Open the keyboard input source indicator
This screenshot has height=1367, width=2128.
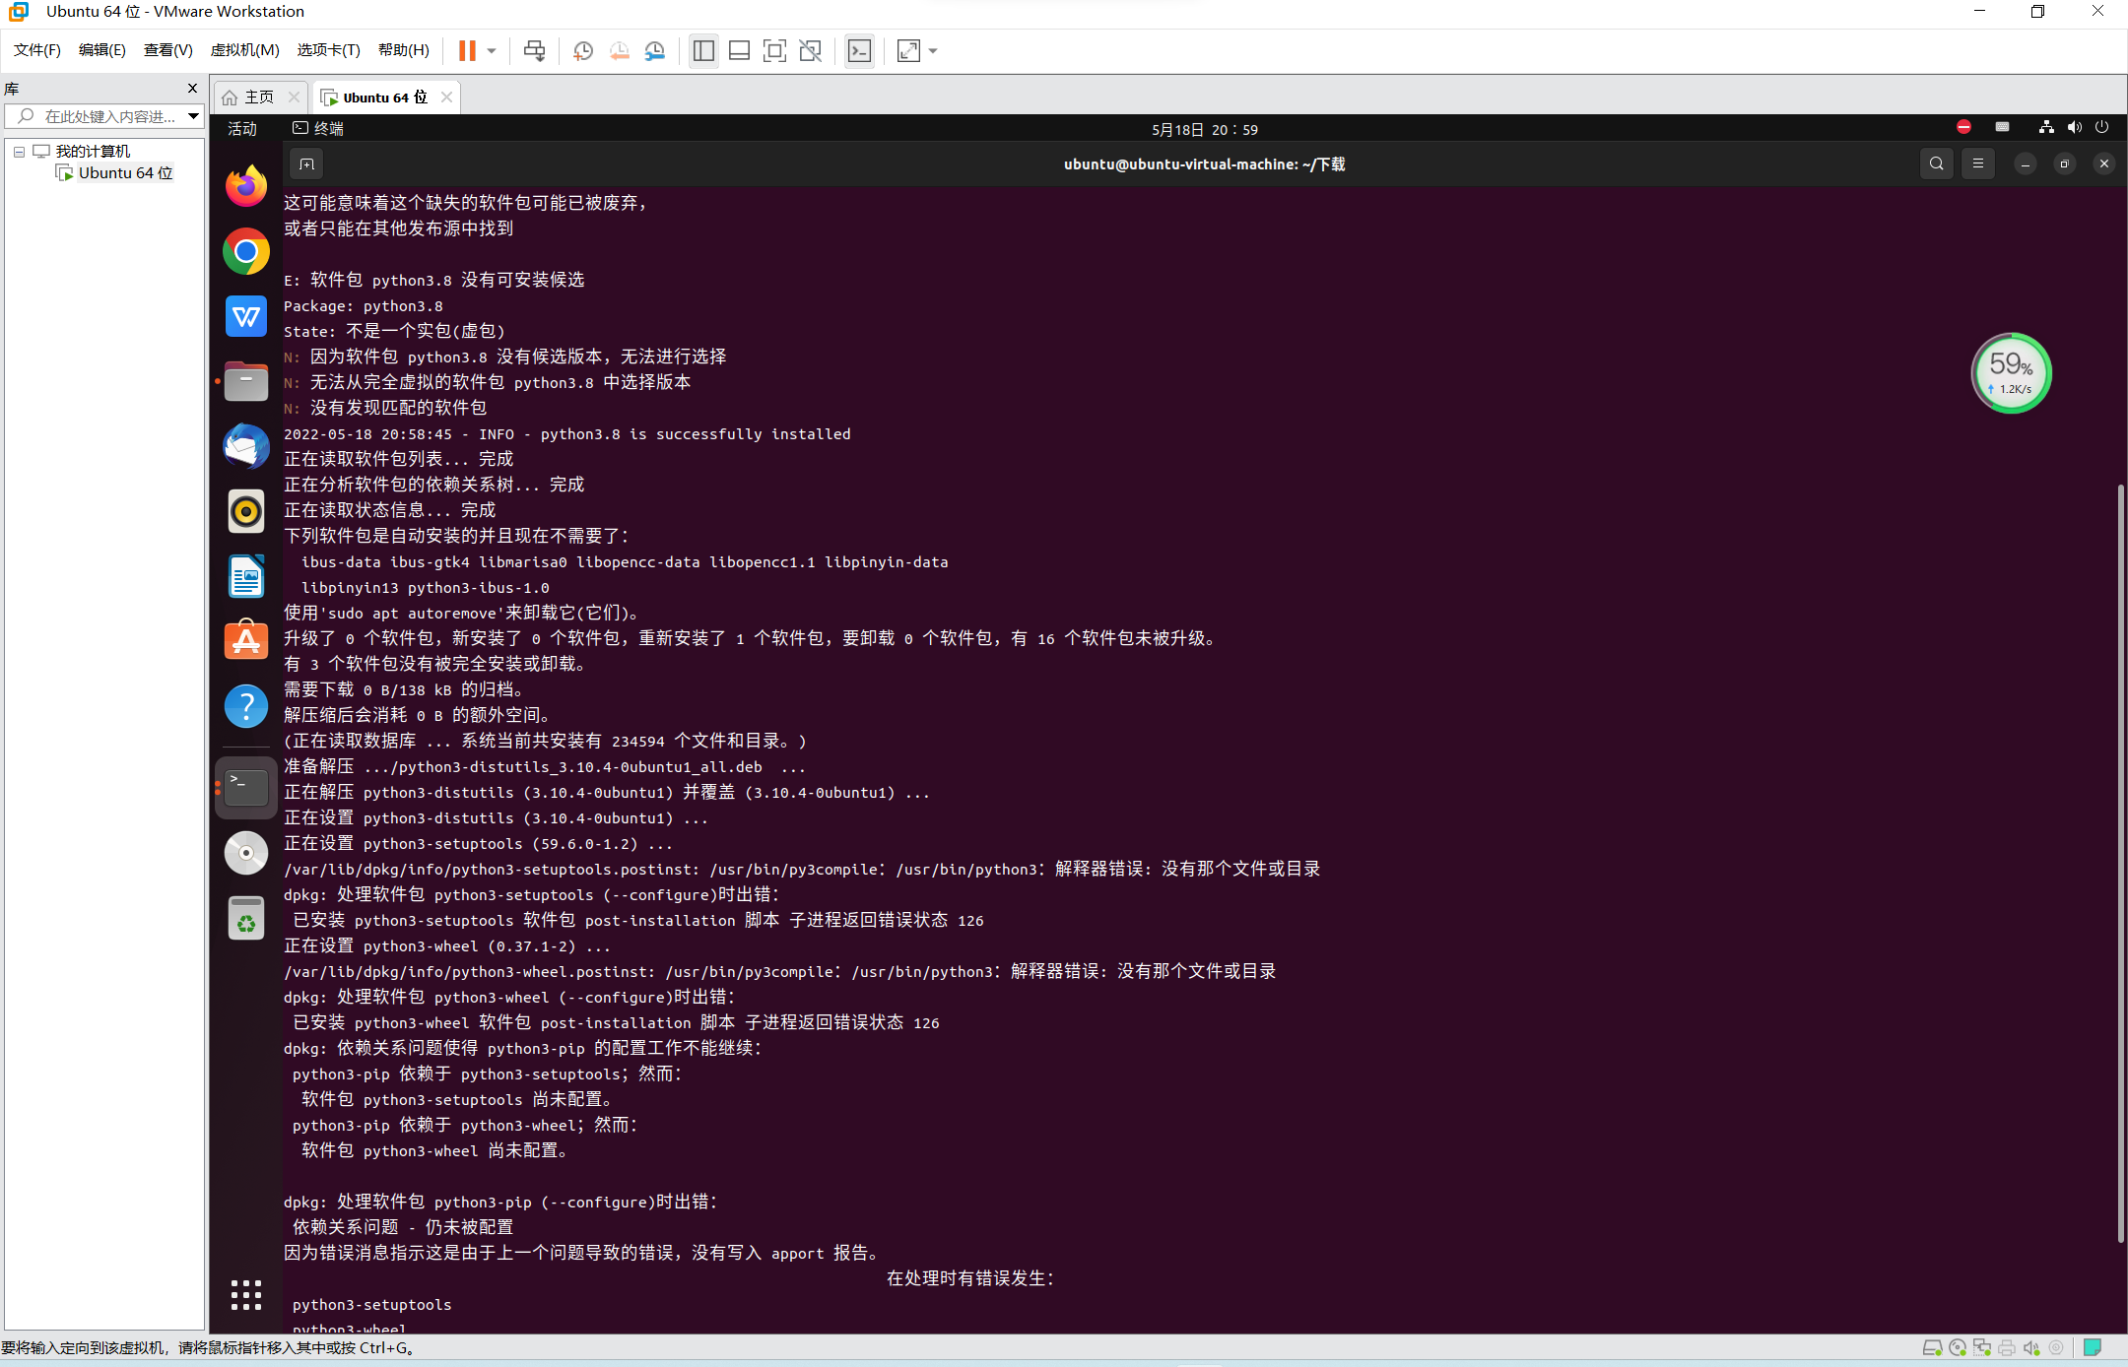tap(2002, 127)
